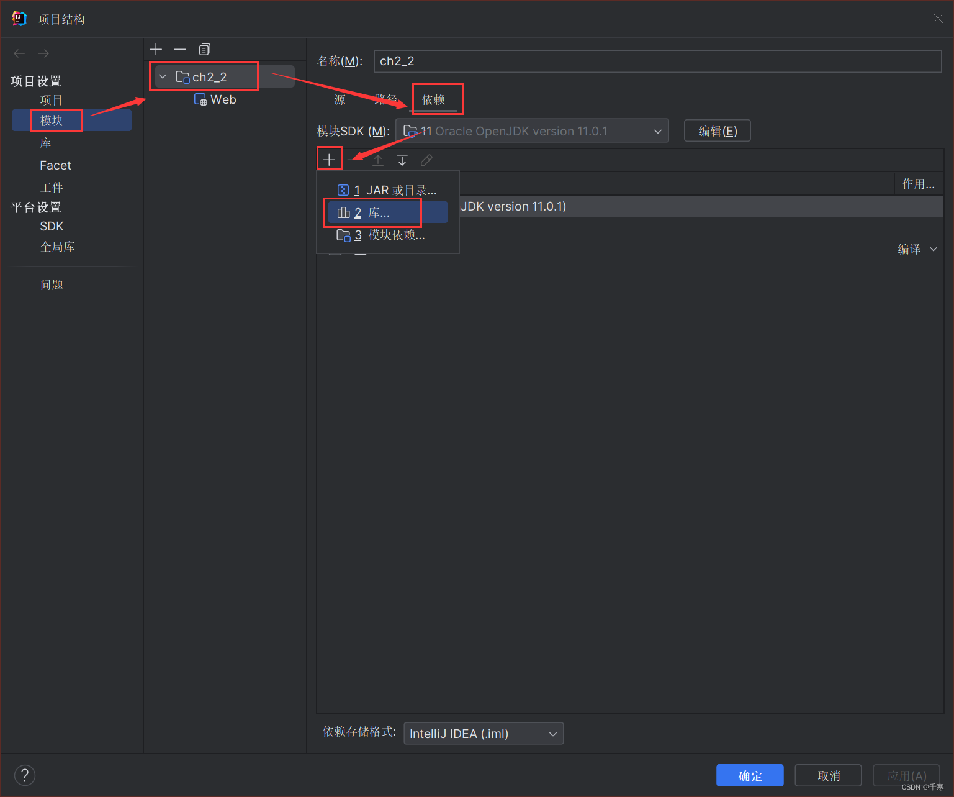Open 项目 settings in sidebar
The width and height of the screenshot is (954, 797).
[51, 100]
